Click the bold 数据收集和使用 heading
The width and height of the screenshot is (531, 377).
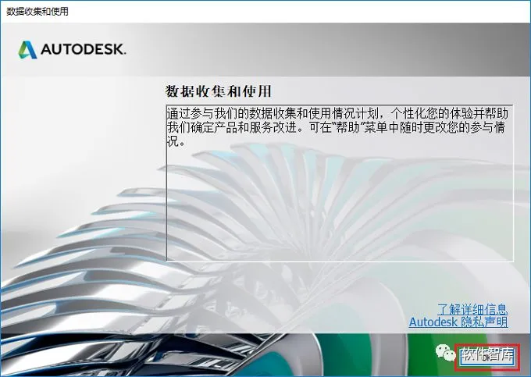[x=219, y=91]
